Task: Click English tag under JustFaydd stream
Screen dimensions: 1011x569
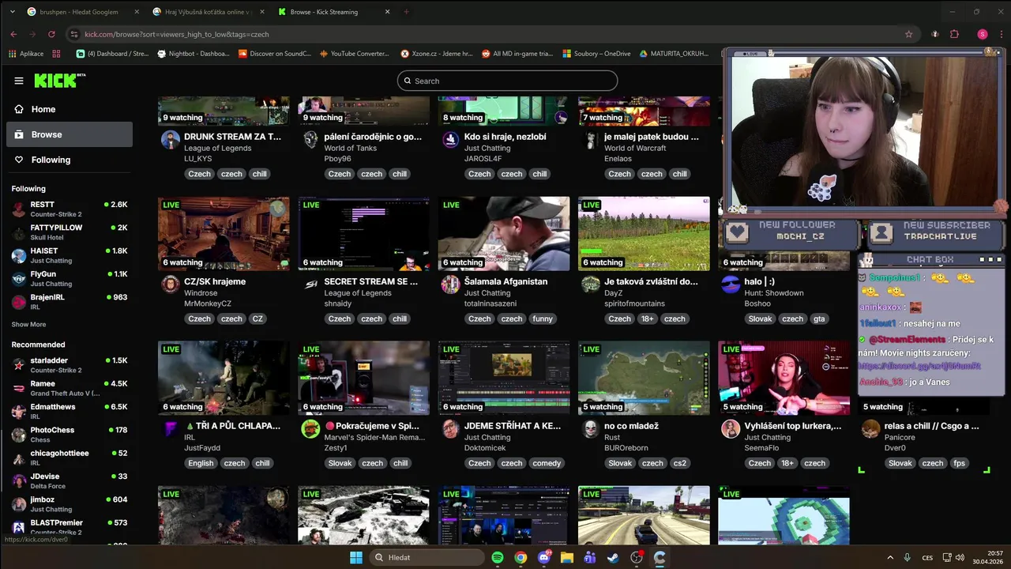Action: click(x=201, y=464)
